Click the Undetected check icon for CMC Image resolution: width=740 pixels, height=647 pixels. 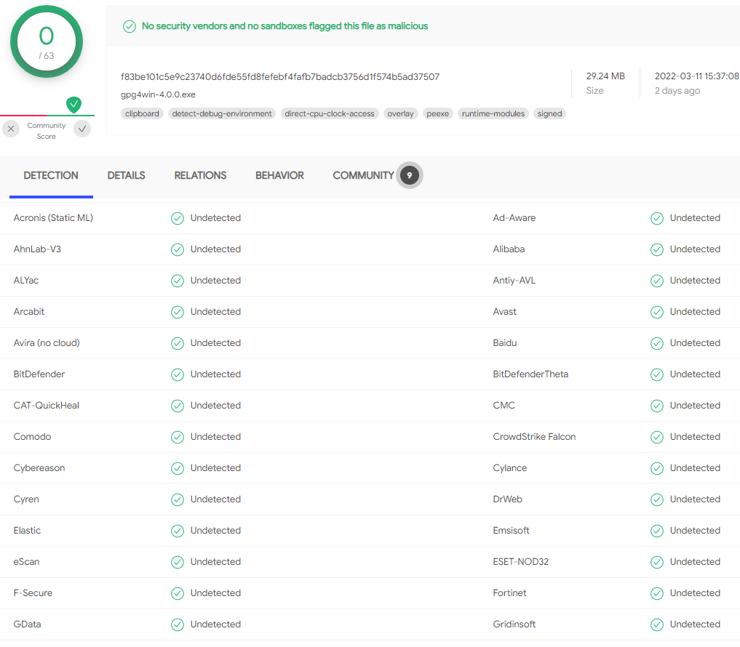(657, 406)
